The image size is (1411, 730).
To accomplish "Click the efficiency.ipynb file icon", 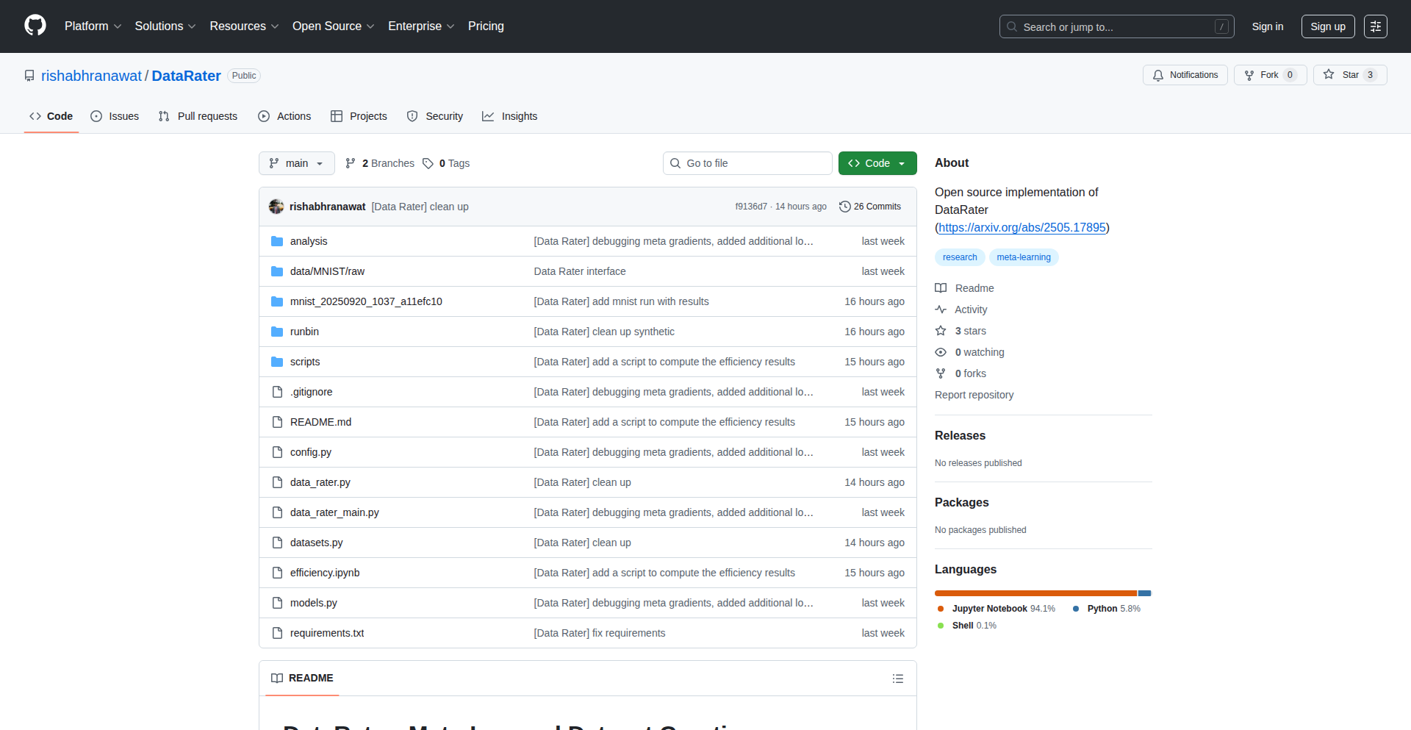I will pyautogui.click(x=277, y=573).
